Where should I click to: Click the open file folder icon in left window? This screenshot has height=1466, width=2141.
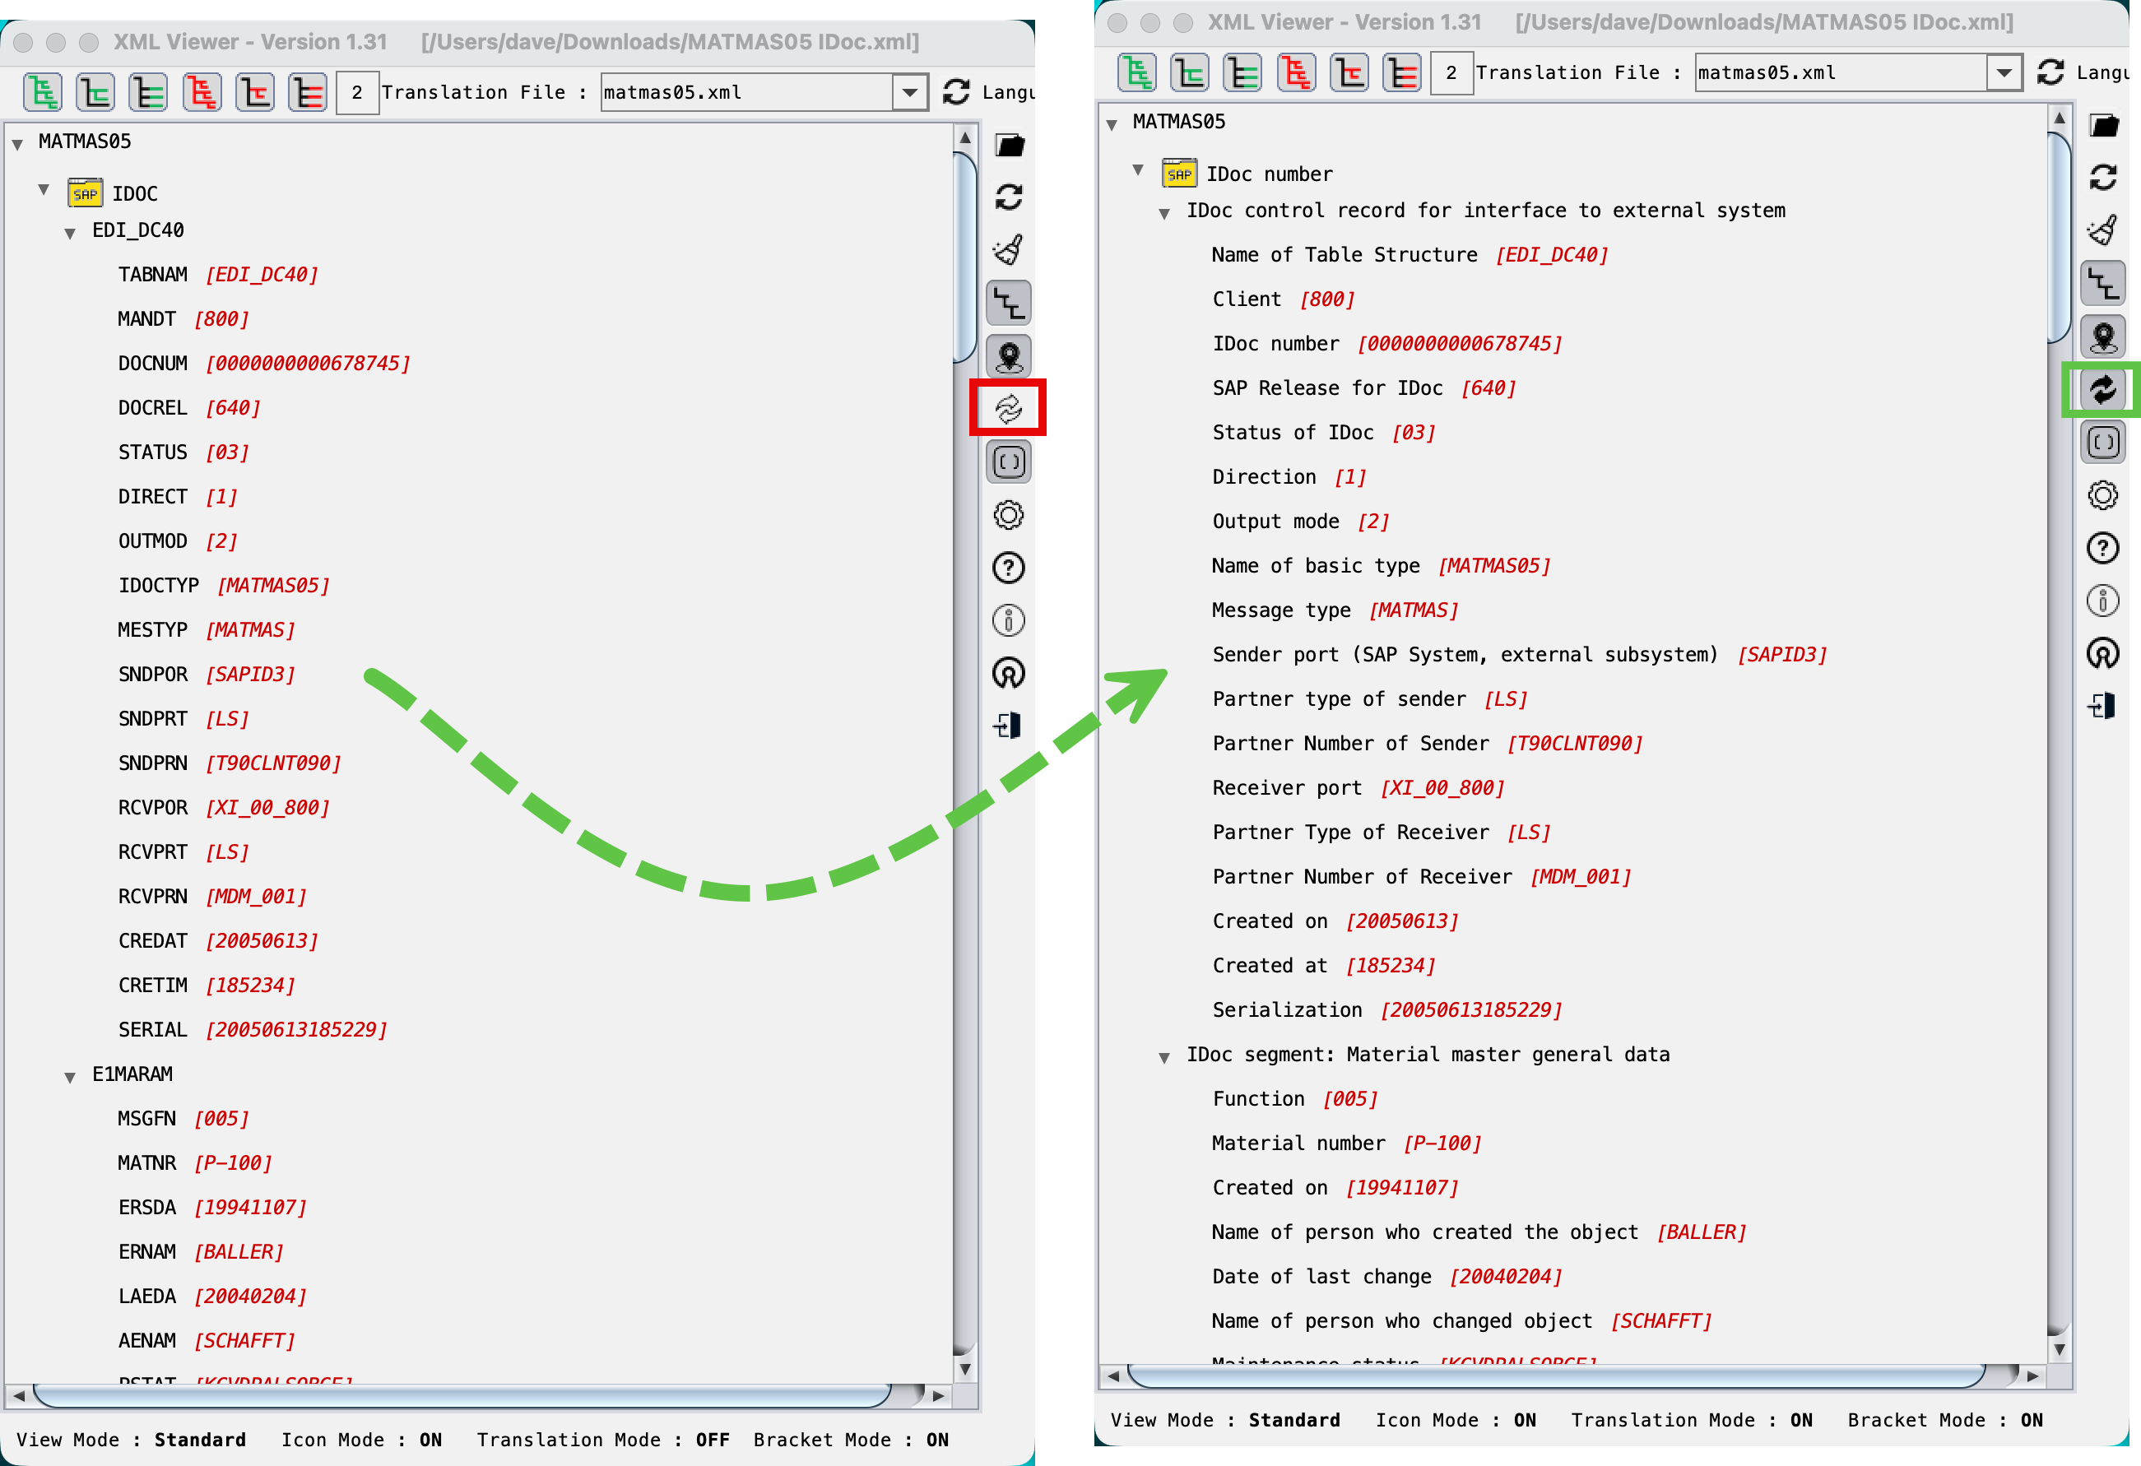(1009, 146)
